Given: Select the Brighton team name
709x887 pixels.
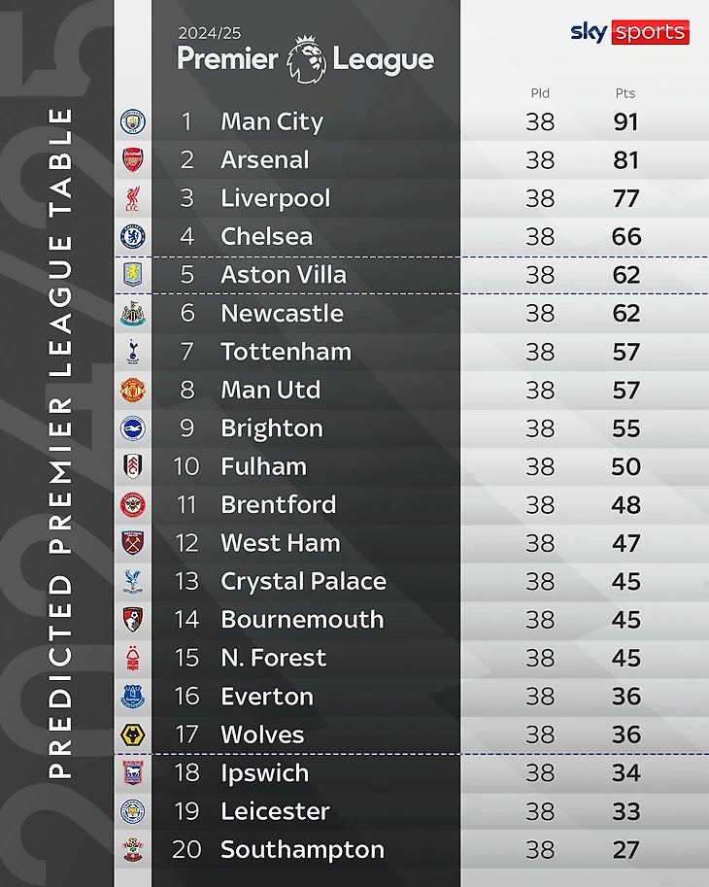Looking at the screenshot, I should [272, 428].
